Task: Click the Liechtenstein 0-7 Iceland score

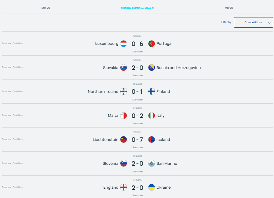Action: 137,140
